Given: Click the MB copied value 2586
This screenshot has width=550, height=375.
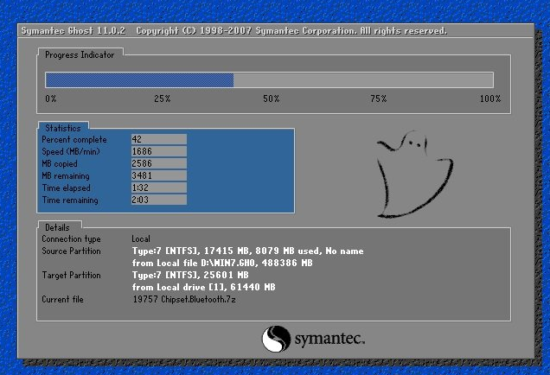Looking at the screenshot, I should pyautogui.click(x=159, y=163).
